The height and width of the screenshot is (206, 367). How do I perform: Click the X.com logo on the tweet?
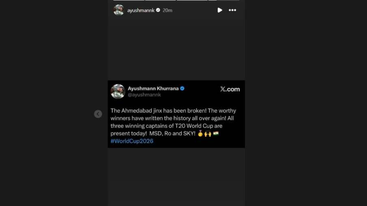tap(230, 89)
